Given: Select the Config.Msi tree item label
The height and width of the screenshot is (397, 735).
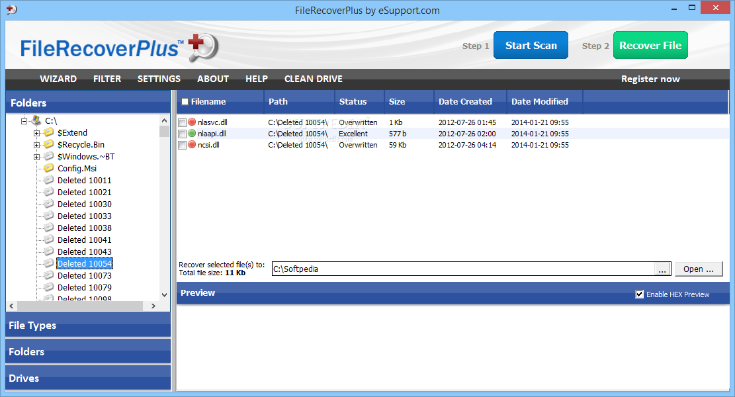Looking at the screenshot, I should 77,168.
